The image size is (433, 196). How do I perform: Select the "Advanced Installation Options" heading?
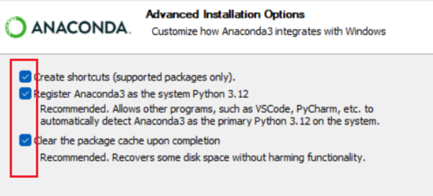click(225, 15)
